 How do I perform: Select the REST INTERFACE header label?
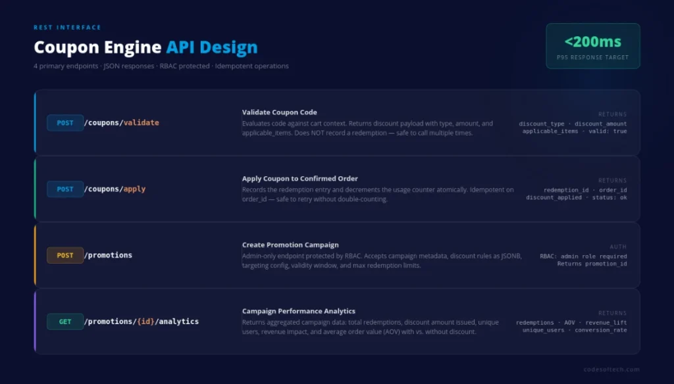[66, 27]
